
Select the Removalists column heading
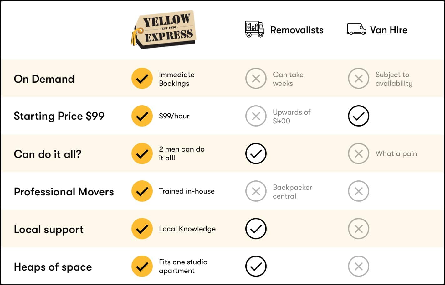coord(297,30)
